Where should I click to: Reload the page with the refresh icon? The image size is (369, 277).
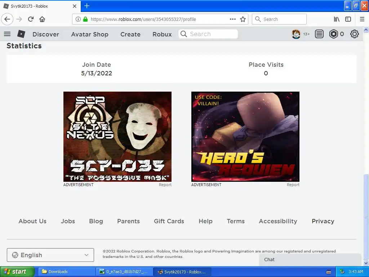click(x=31, y=19)
